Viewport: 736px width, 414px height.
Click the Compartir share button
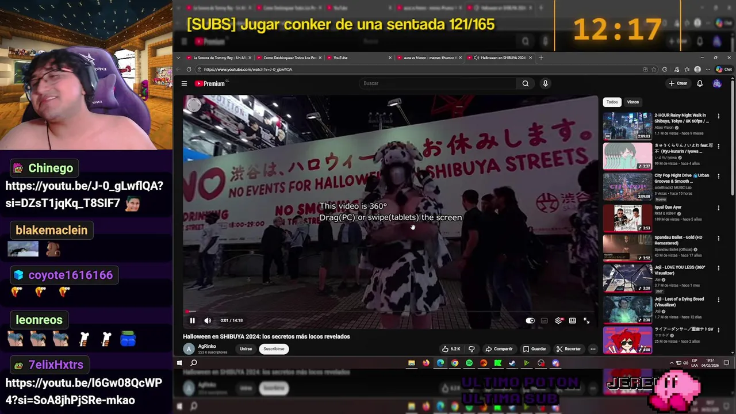click(x=499, y=349)
